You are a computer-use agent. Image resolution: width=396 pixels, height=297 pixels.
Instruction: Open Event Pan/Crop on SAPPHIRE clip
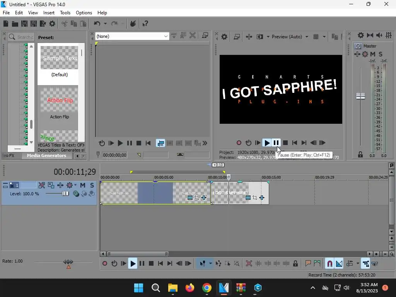tap(255, 198)
